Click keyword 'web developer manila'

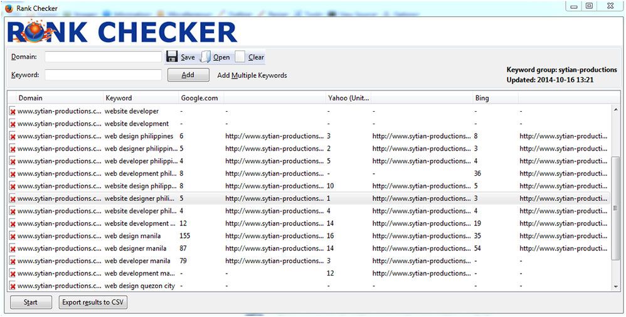137,261
